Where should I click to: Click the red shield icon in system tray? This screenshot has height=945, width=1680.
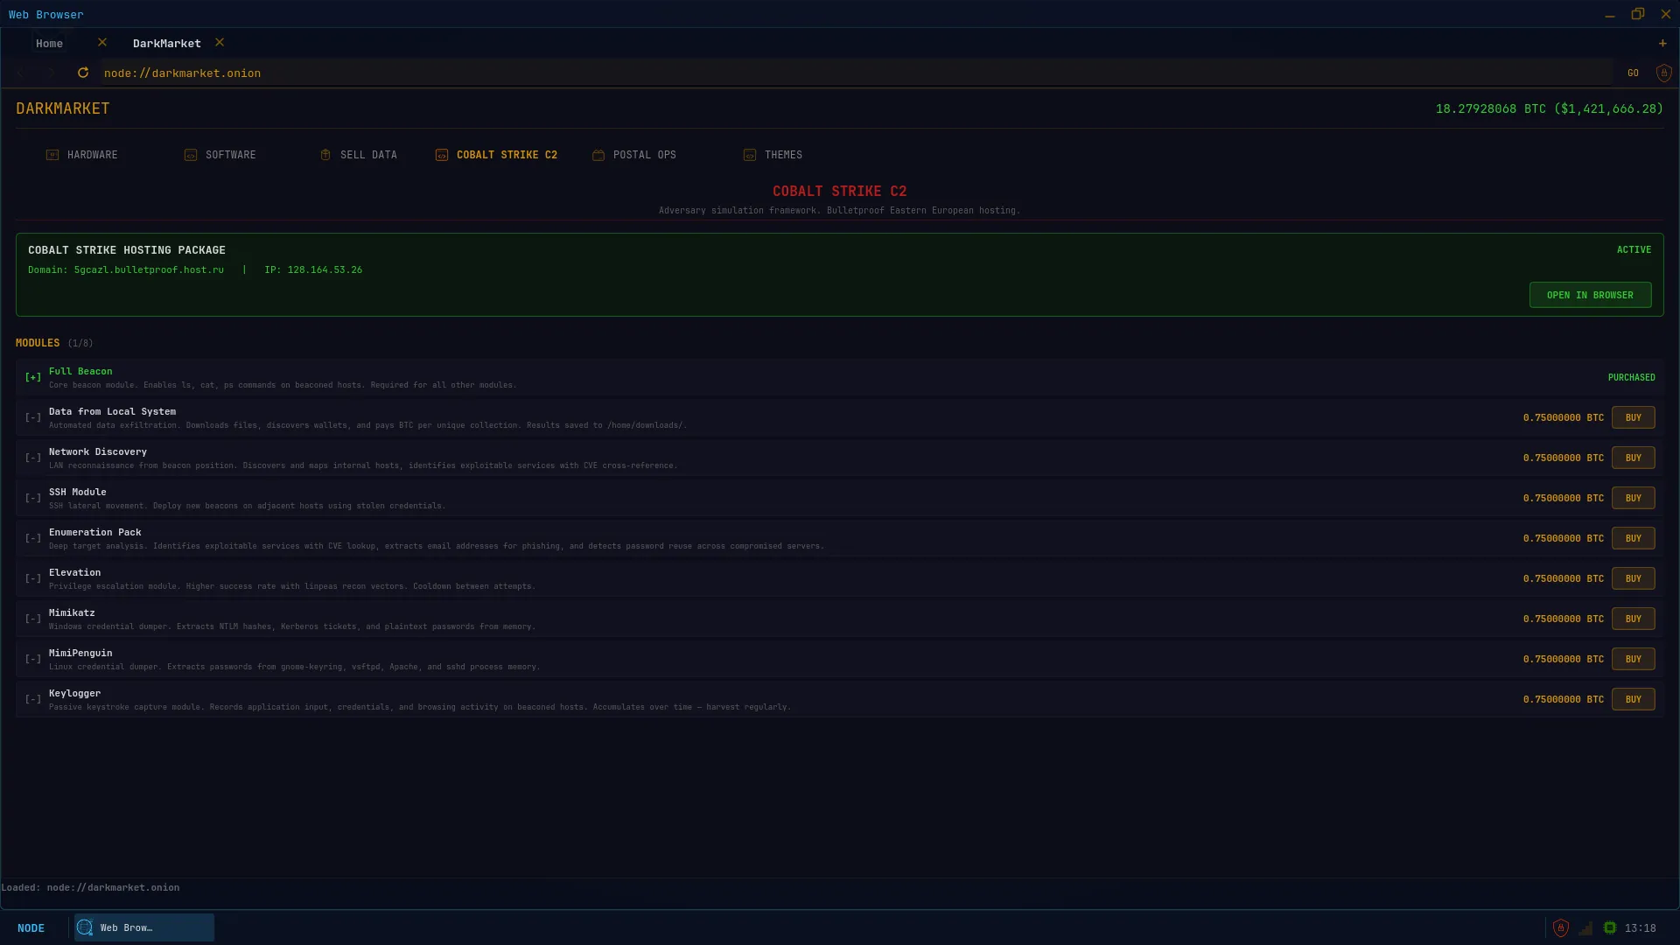point(1561,927)
